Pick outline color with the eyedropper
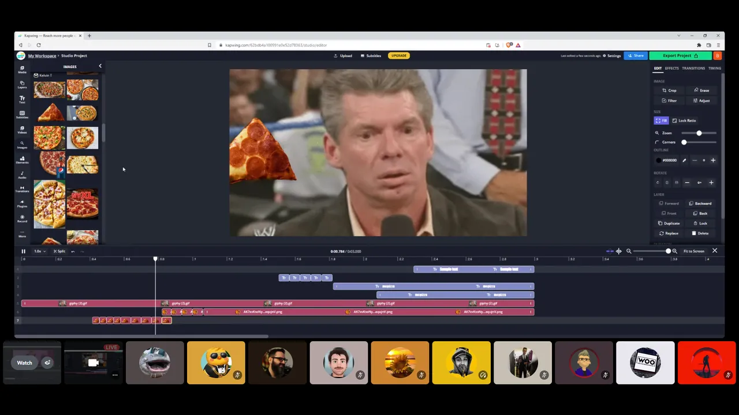The height and width of the screenshot is (415, 739). tap(684, 160)
